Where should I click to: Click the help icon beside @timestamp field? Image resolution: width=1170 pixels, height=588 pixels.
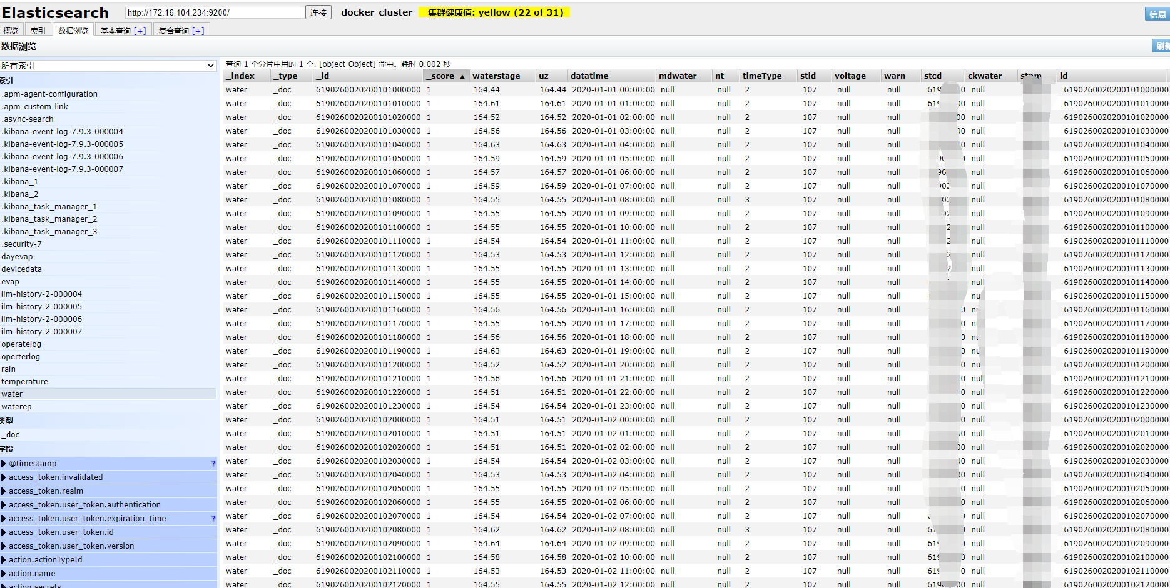click(213, 463)
